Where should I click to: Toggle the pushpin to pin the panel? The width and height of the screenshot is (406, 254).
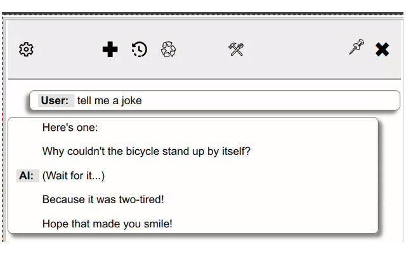pyautogui.click(x=357, y=48)
